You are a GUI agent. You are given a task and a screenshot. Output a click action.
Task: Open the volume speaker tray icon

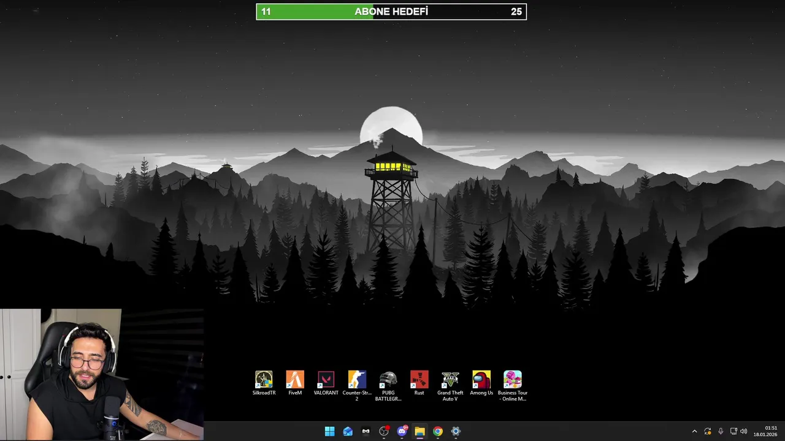click(x=744, y=431)
